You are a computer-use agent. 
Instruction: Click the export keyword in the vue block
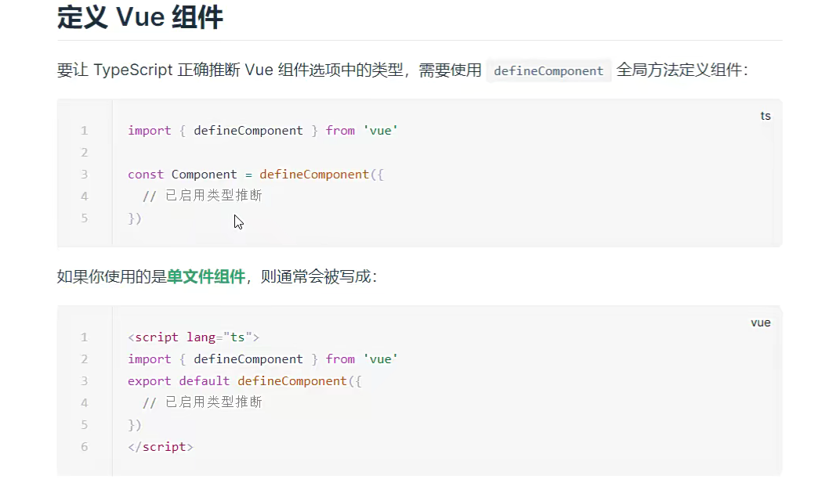(149, 381)
